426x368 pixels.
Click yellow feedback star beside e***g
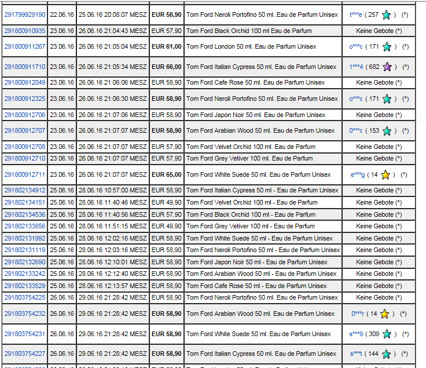(x=385, y=175)
